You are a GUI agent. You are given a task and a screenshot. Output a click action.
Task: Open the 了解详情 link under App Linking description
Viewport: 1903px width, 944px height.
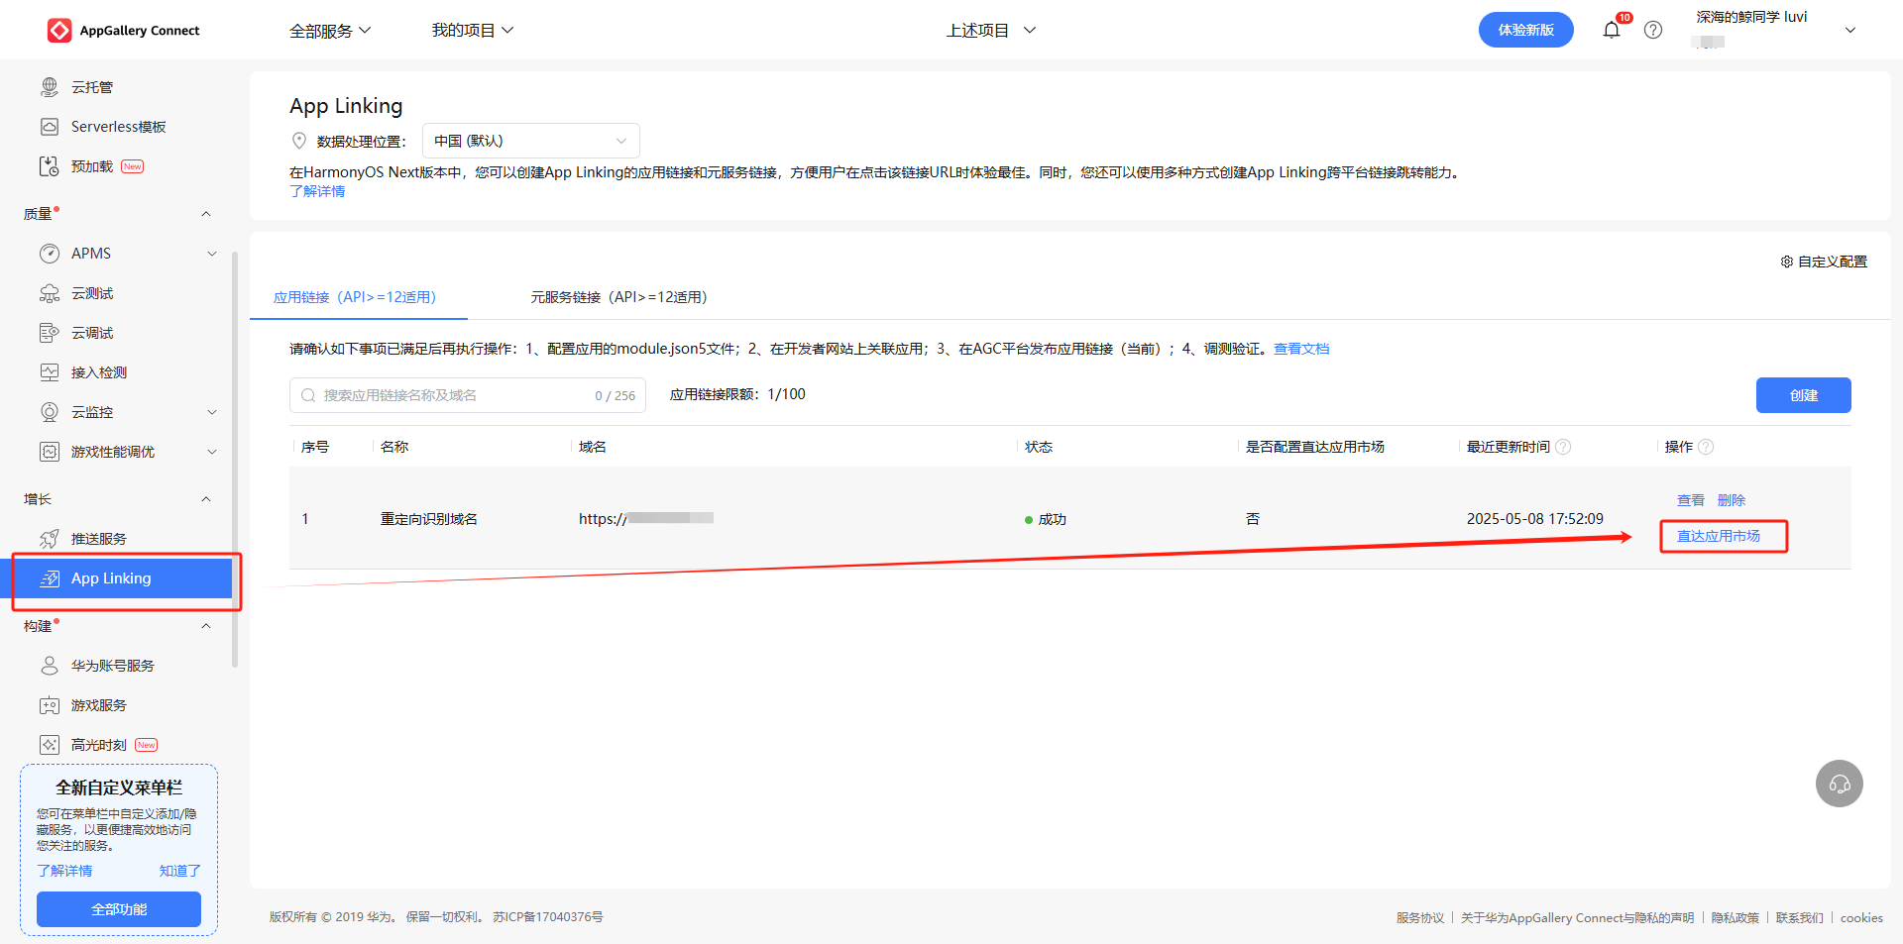pos(317,191)
